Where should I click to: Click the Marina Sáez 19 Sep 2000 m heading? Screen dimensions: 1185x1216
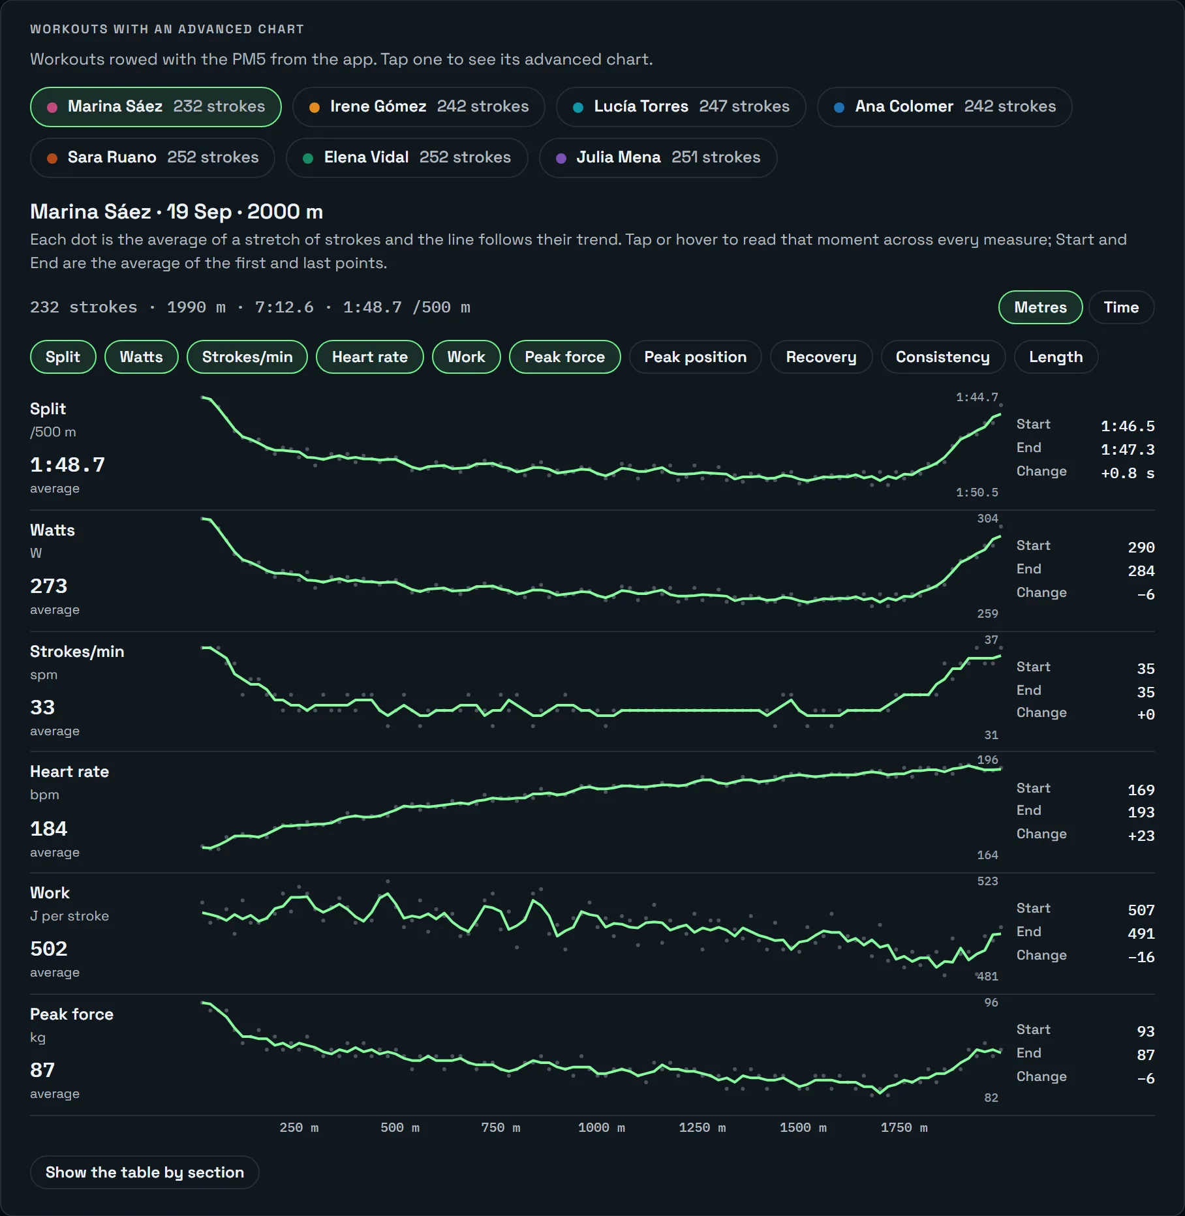click(176, 211)
